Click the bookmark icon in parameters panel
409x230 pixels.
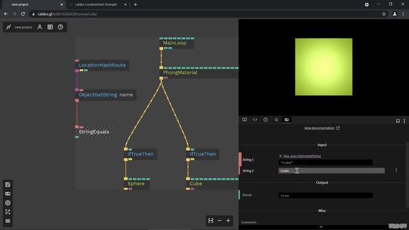(397, 121)
